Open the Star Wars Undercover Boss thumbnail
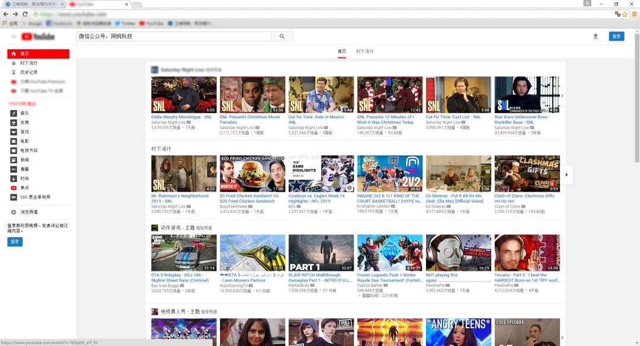 point(527,95)
